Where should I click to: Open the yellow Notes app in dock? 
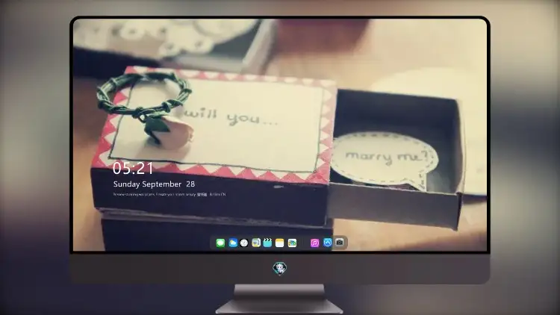(280, 243)
